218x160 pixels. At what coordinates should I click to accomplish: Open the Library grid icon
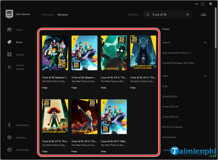coord(9,54)
